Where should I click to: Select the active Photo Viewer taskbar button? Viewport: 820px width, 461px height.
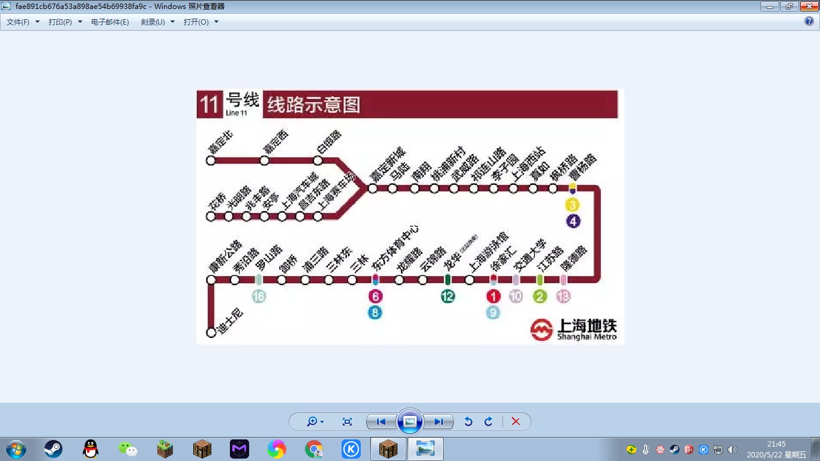[426, 449]
